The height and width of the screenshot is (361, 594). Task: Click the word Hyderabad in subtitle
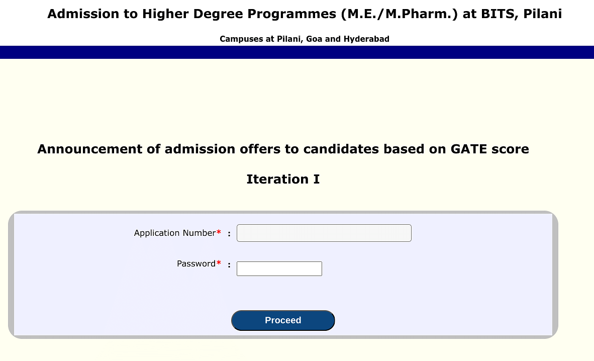[366, 39]
